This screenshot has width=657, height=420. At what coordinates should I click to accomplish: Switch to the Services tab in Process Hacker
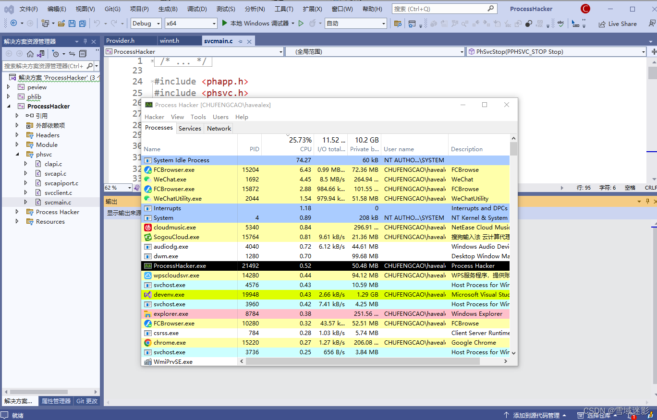coord(190,128)
